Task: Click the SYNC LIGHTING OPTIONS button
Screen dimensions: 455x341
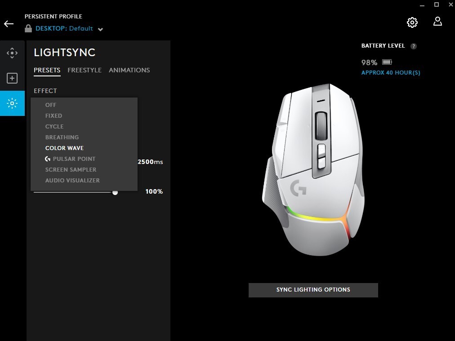Action: pyautogui.click(x=313, y=290)
